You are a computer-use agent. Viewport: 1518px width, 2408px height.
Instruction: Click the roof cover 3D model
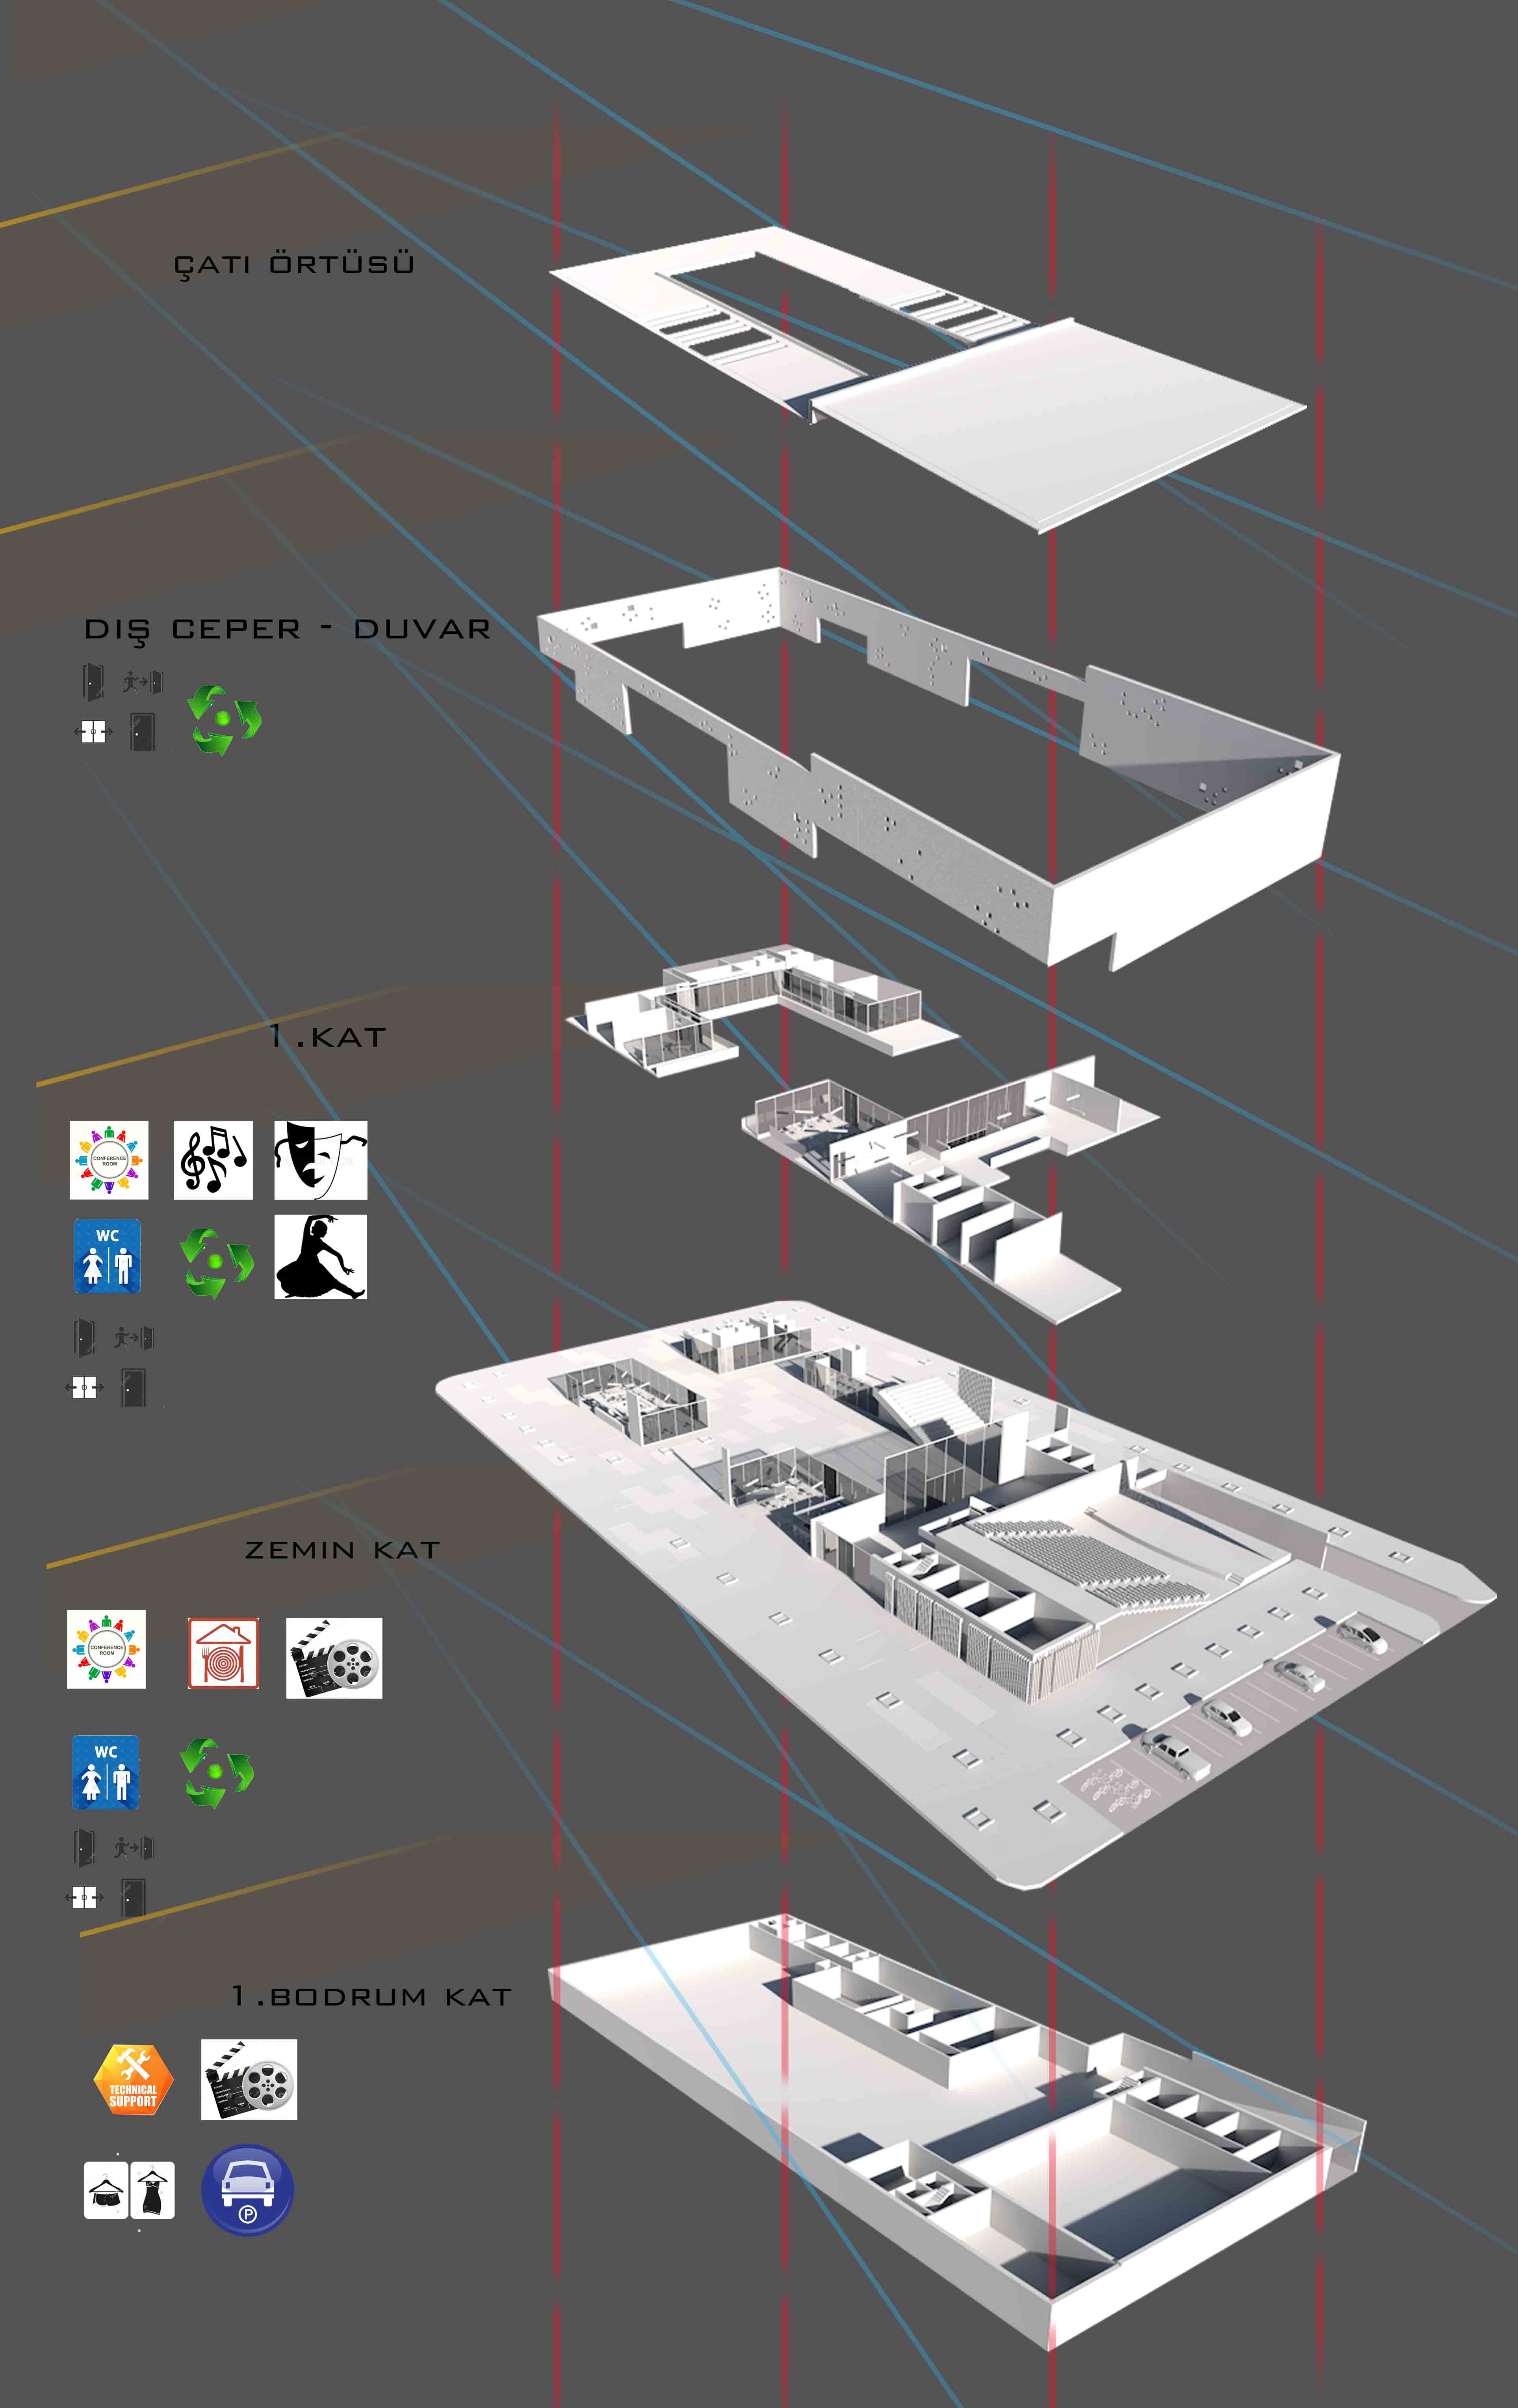coord(928,378)
